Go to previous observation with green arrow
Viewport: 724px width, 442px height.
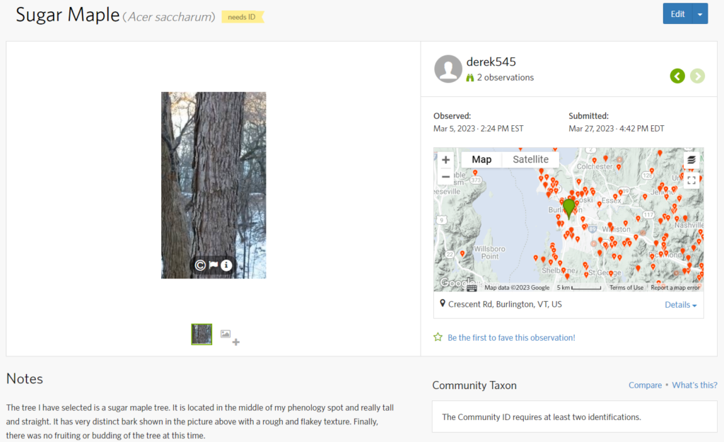click(x=677, y=76)
